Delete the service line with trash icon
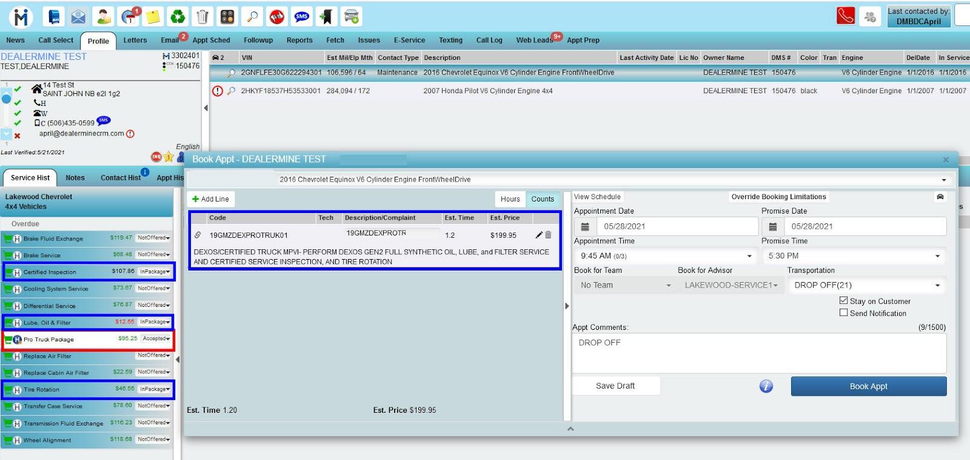 point(548,235)
